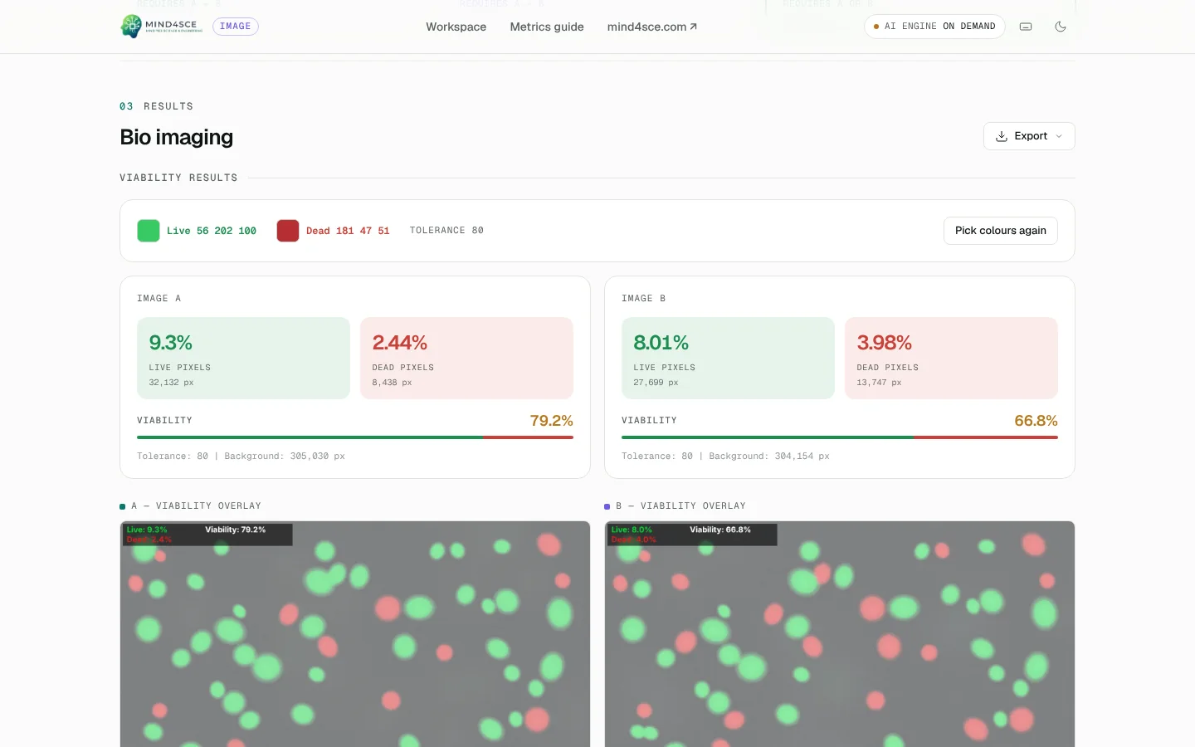The image size is (1195, 747).
Task: Click the 'VIABILITY RESULTS' subheading
Action: 178,178
